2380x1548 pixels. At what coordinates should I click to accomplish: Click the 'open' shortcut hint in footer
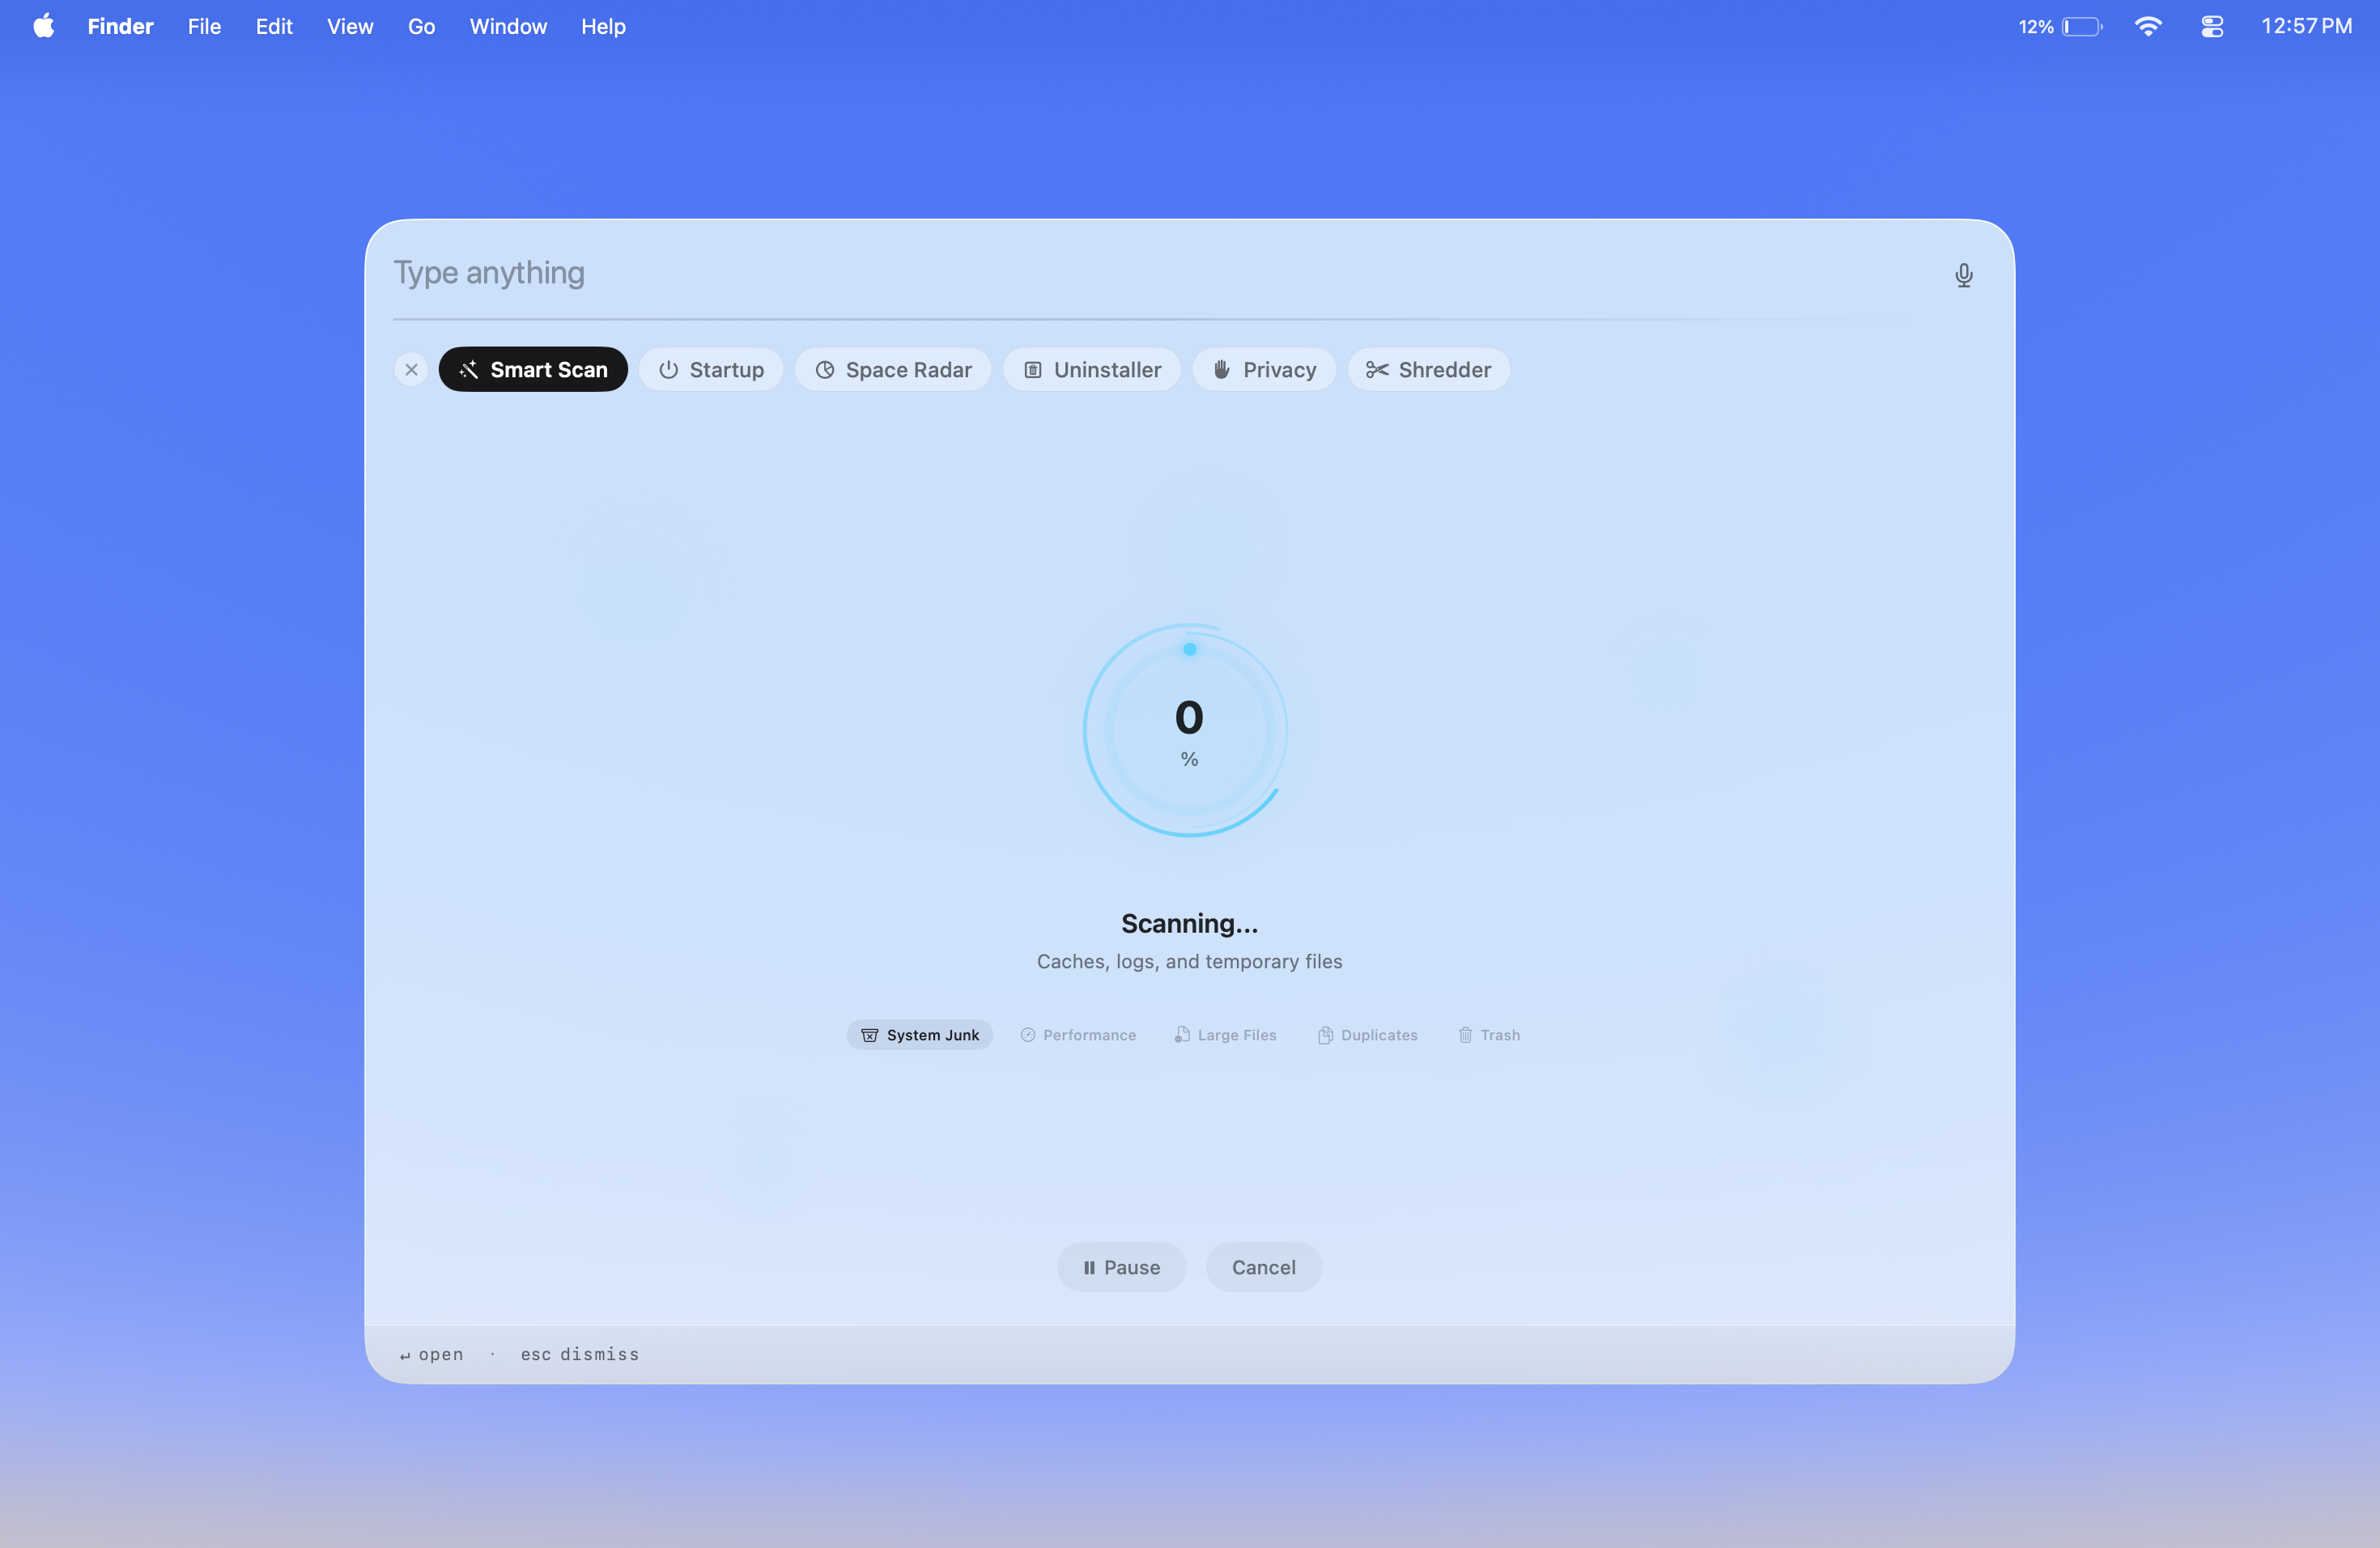coord(431,1354)
